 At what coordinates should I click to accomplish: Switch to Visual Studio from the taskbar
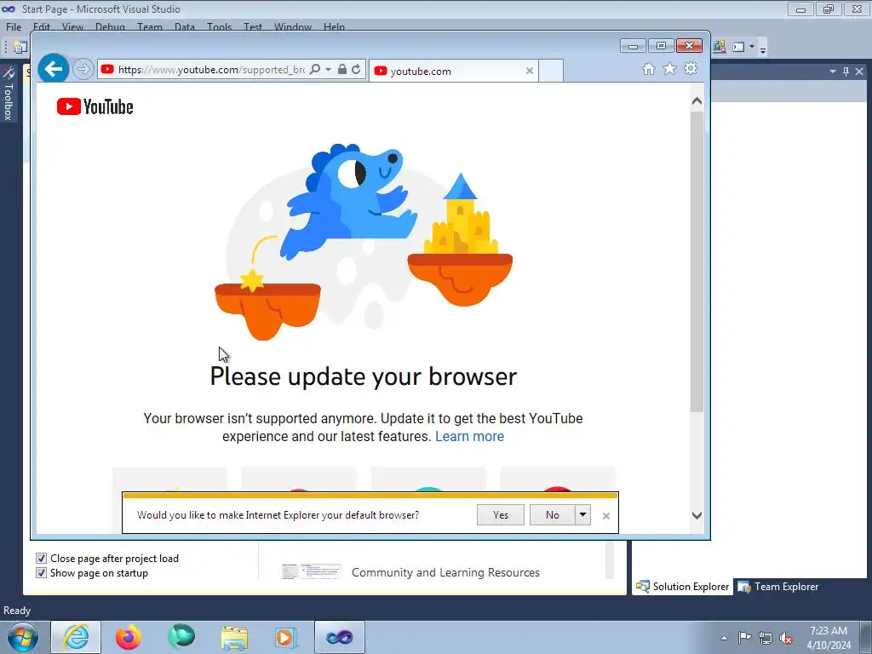click(340, 637)
